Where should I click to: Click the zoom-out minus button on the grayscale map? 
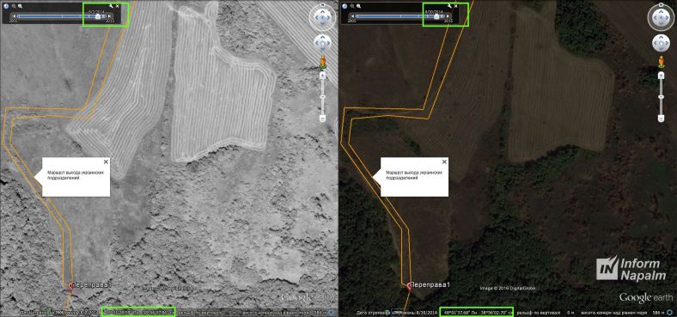click(x=322, y=118)
